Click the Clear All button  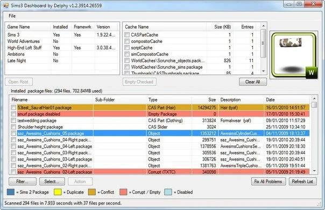pos(253,82)
